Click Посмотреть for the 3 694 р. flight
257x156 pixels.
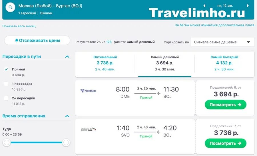pyautogui.click(x=226, y=105)
